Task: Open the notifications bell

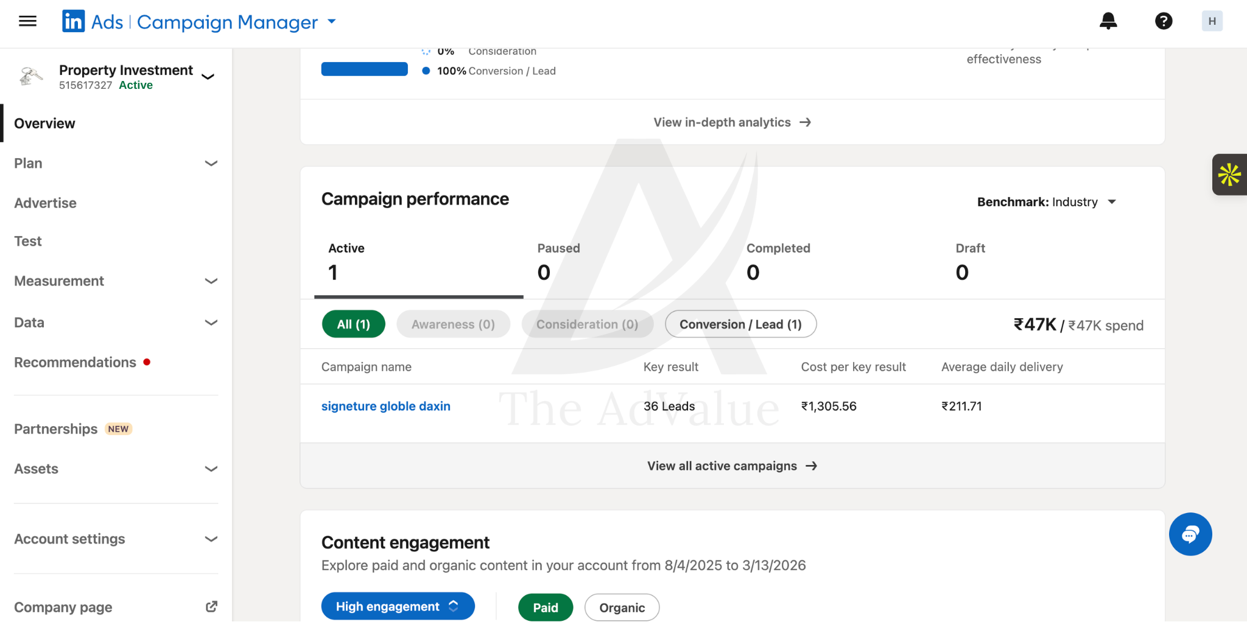Action: click(1108, 21)
